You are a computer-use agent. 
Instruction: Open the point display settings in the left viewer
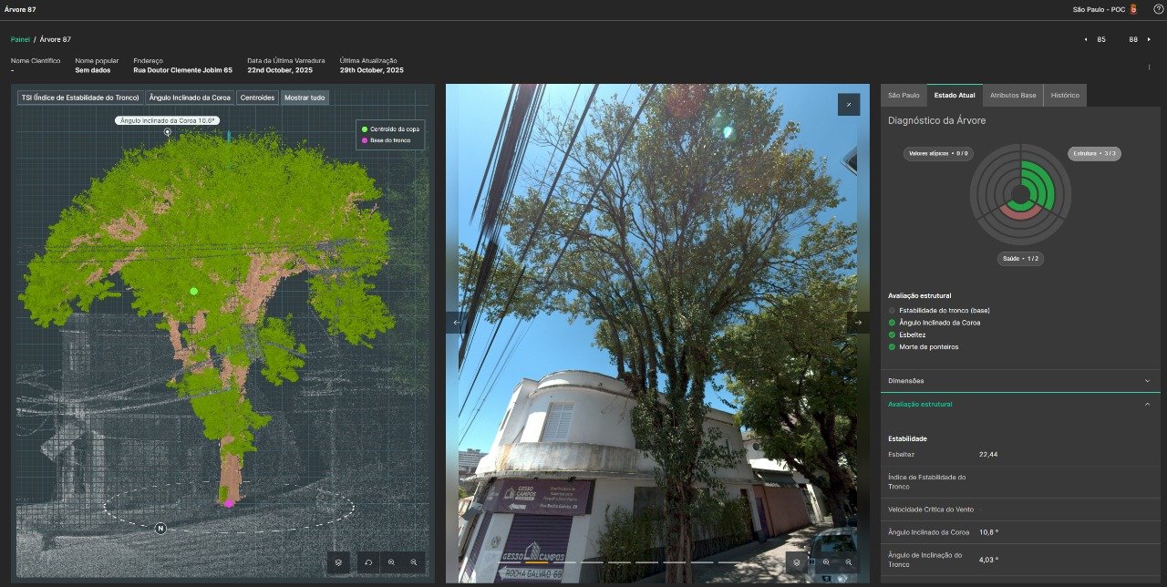click(x=338, y=562)
